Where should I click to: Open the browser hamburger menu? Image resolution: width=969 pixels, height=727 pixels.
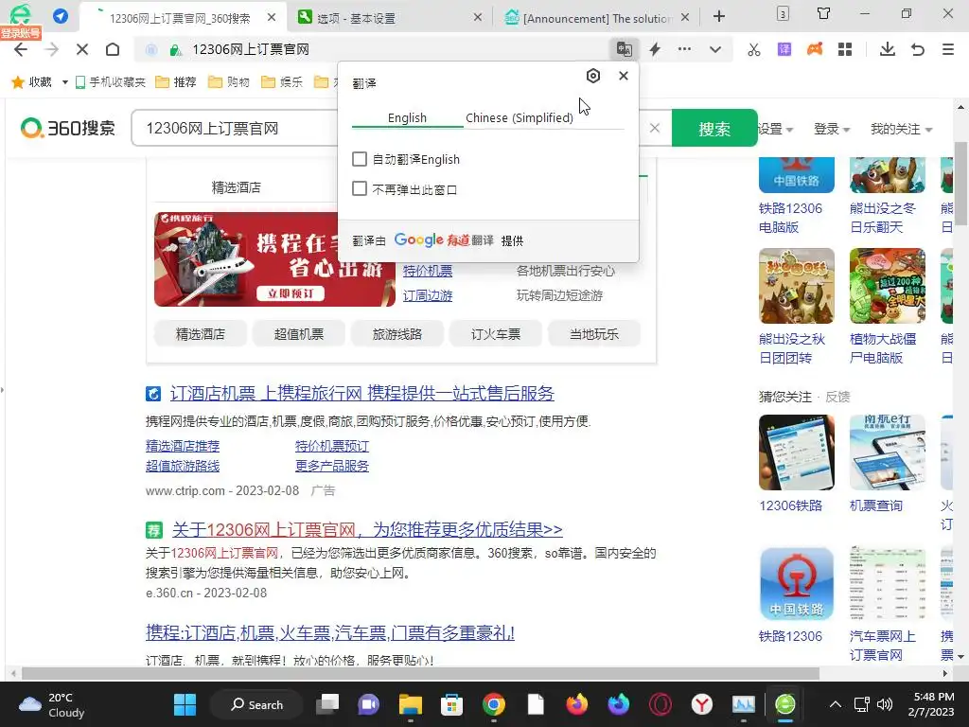coord(948,49)
